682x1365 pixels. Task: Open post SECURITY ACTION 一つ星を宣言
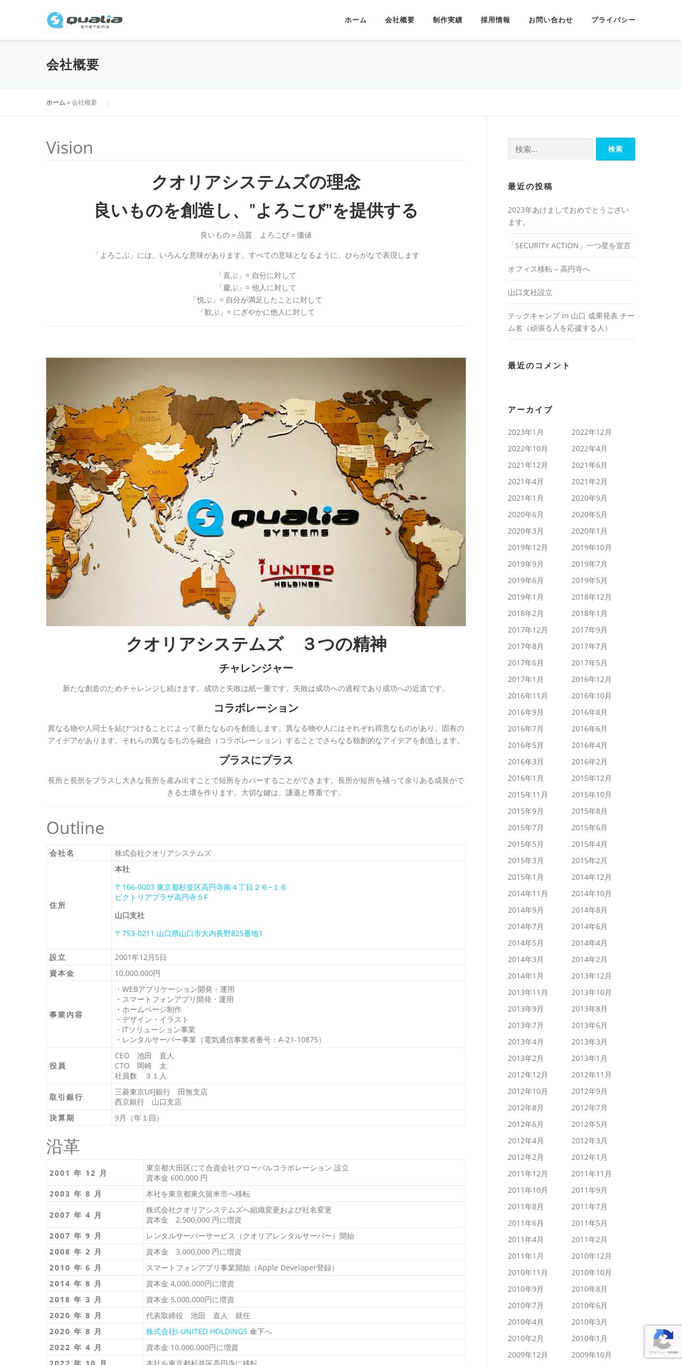pyautogui.click(x=569, y=246)
